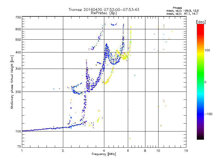Click the black bottom of the colorbar

click(x=200, y=138)
